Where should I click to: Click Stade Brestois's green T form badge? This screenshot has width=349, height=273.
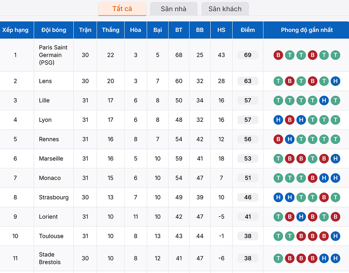pos(278,258)
